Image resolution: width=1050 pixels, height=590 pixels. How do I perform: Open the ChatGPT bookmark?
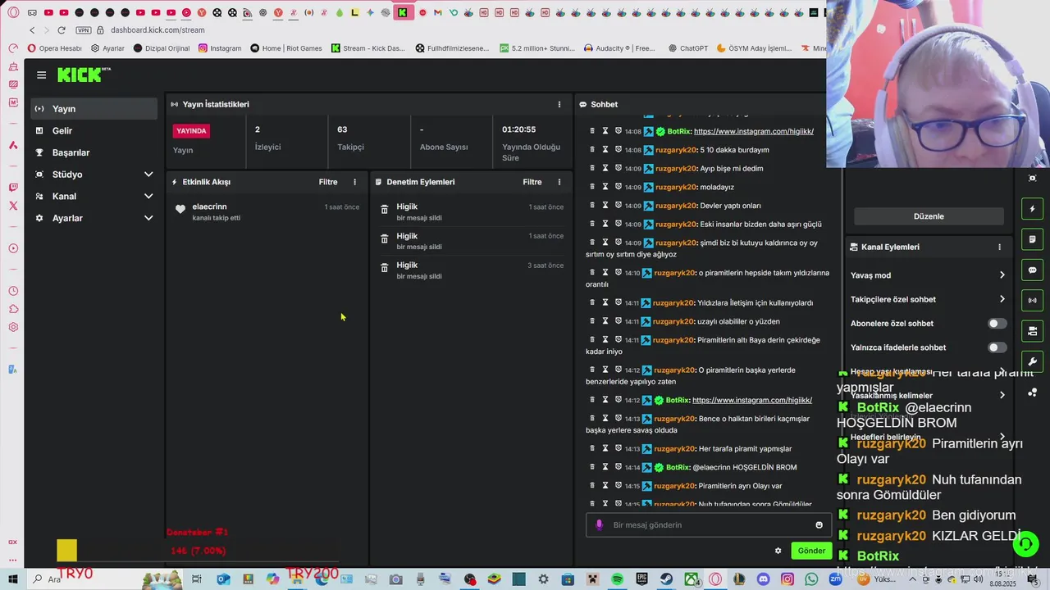687,48
